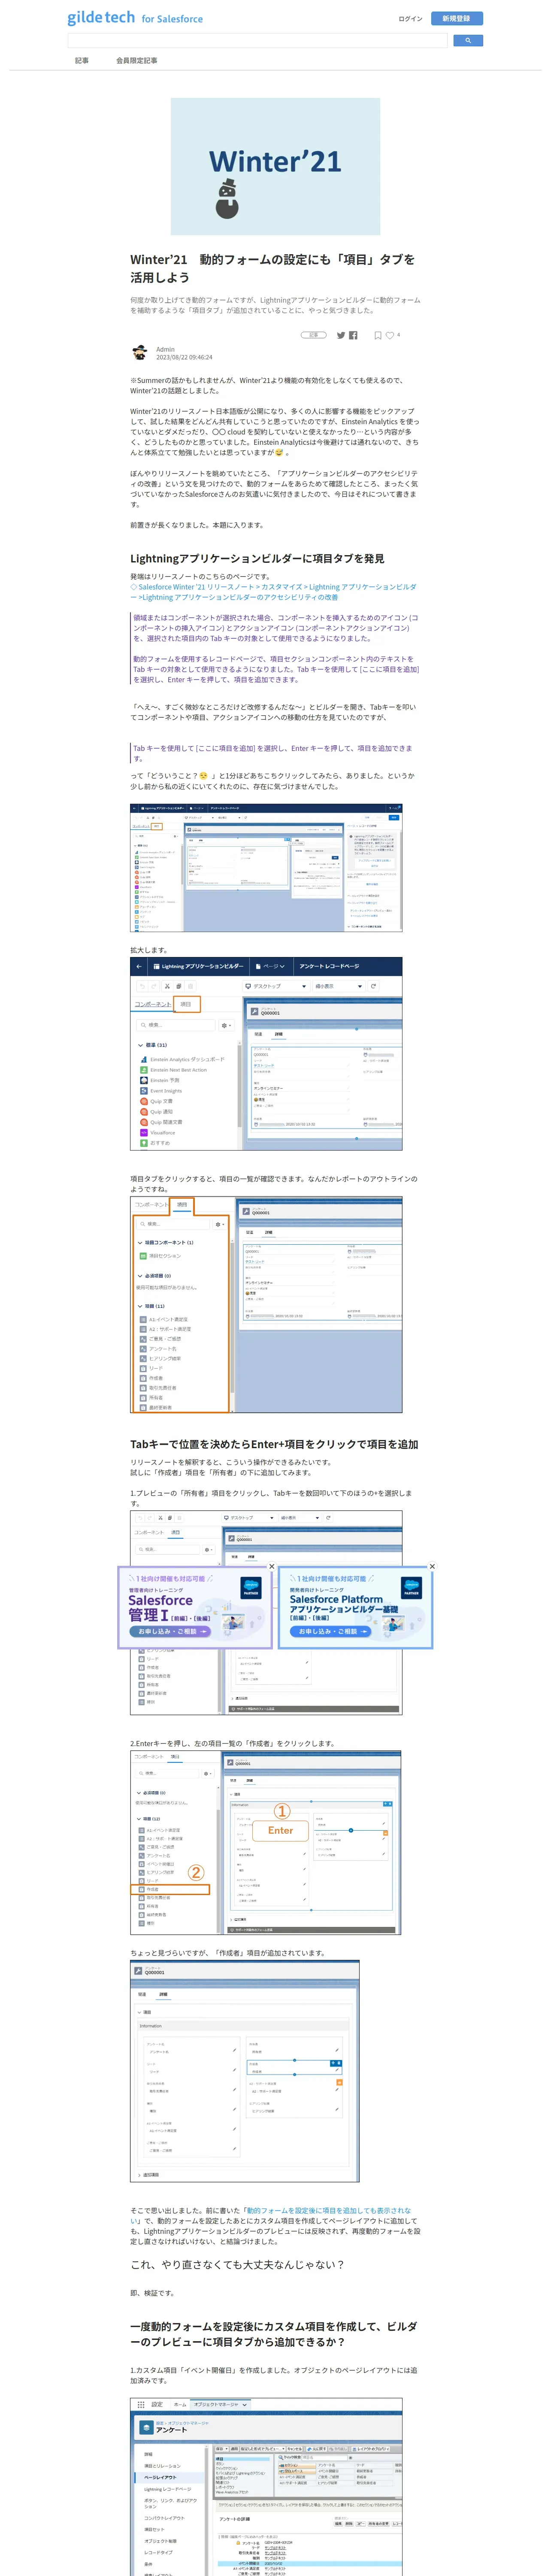
Task: Click the Lightningアプリケーションビルダーに項目タブを発見 heading
Action: (257, 559)
